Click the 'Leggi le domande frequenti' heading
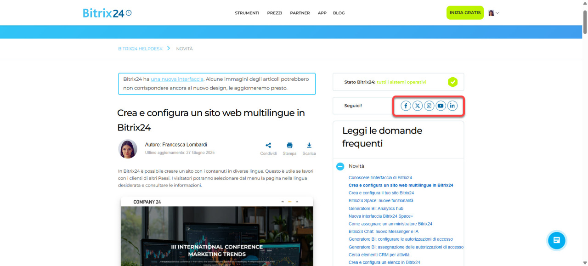Viewport: 588px width, 266px height. pyautogui.click(x=382, y=137)
